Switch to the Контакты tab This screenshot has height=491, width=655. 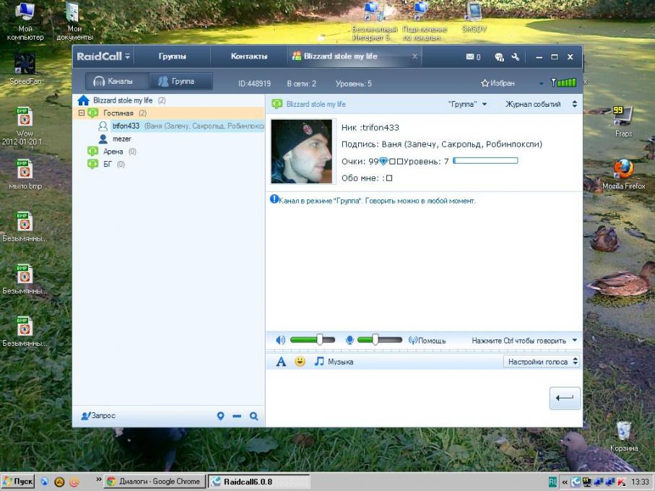click(x=248, y=56)
